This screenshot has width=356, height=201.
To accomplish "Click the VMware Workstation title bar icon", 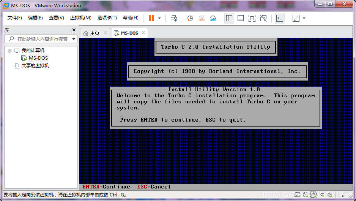I will (6, 5).
